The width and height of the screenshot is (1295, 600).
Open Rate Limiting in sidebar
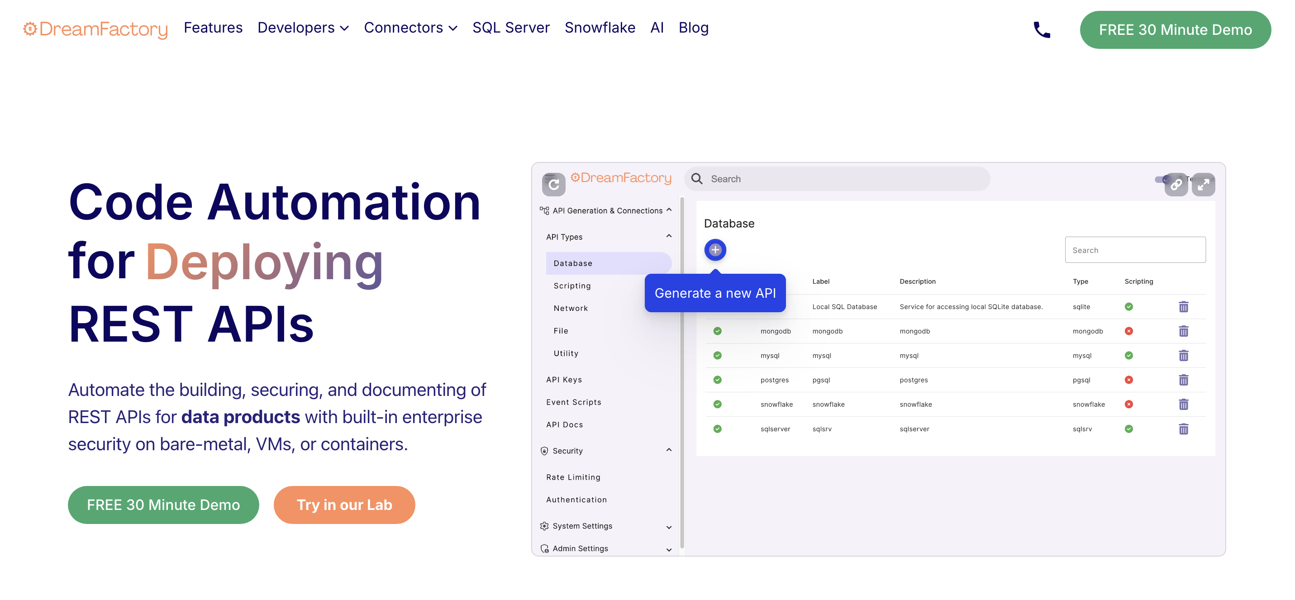(x=573, y=477)
